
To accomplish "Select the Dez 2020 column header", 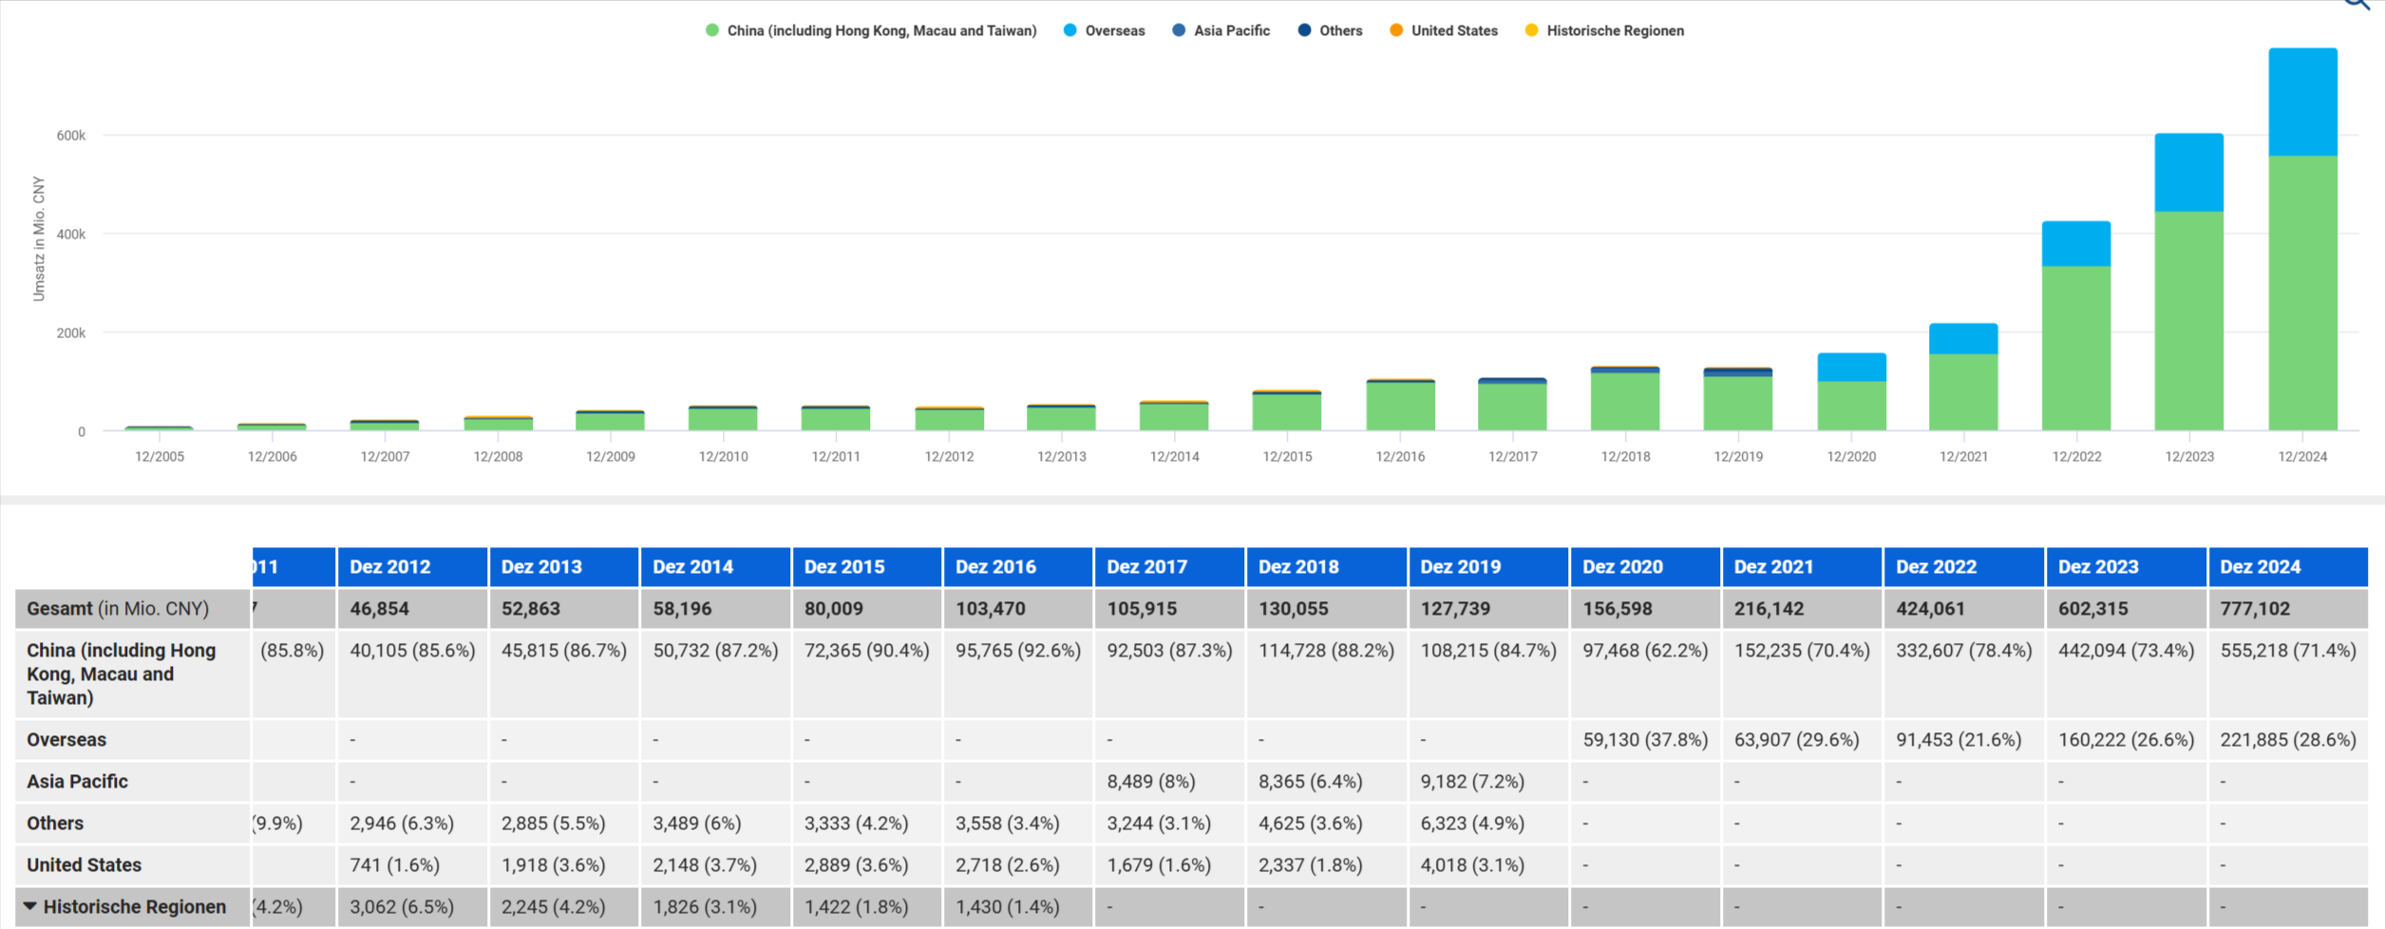I will 1622,567.
